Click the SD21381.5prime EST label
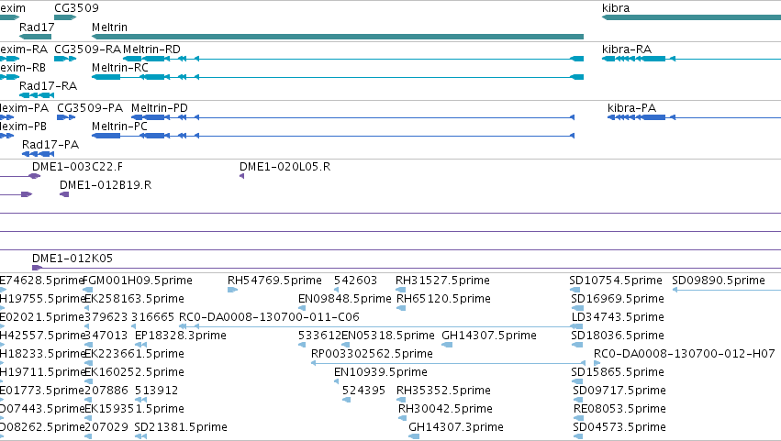The width and height of the screenshot is (781, 441). tap(181, 427)
